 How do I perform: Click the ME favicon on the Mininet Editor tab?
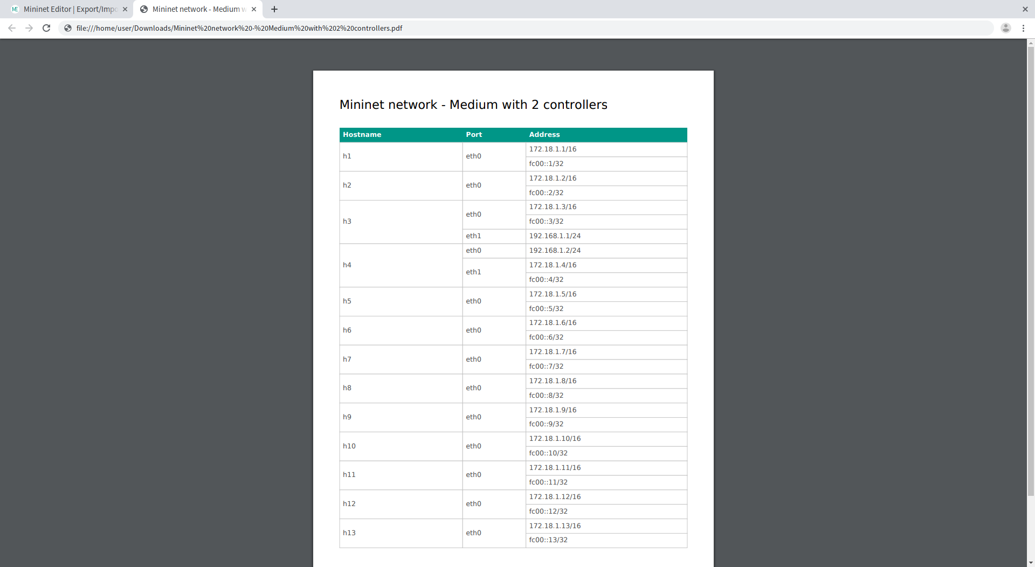click(x=16, y=9)
